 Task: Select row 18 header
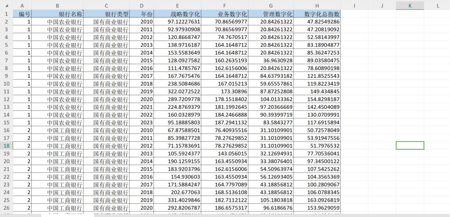tap(7, 146)
